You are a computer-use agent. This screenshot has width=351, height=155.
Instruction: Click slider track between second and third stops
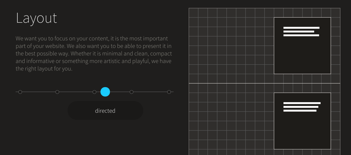tap(76, 92)
